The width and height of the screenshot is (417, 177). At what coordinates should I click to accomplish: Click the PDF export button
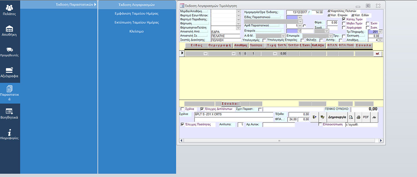point(366,117)
